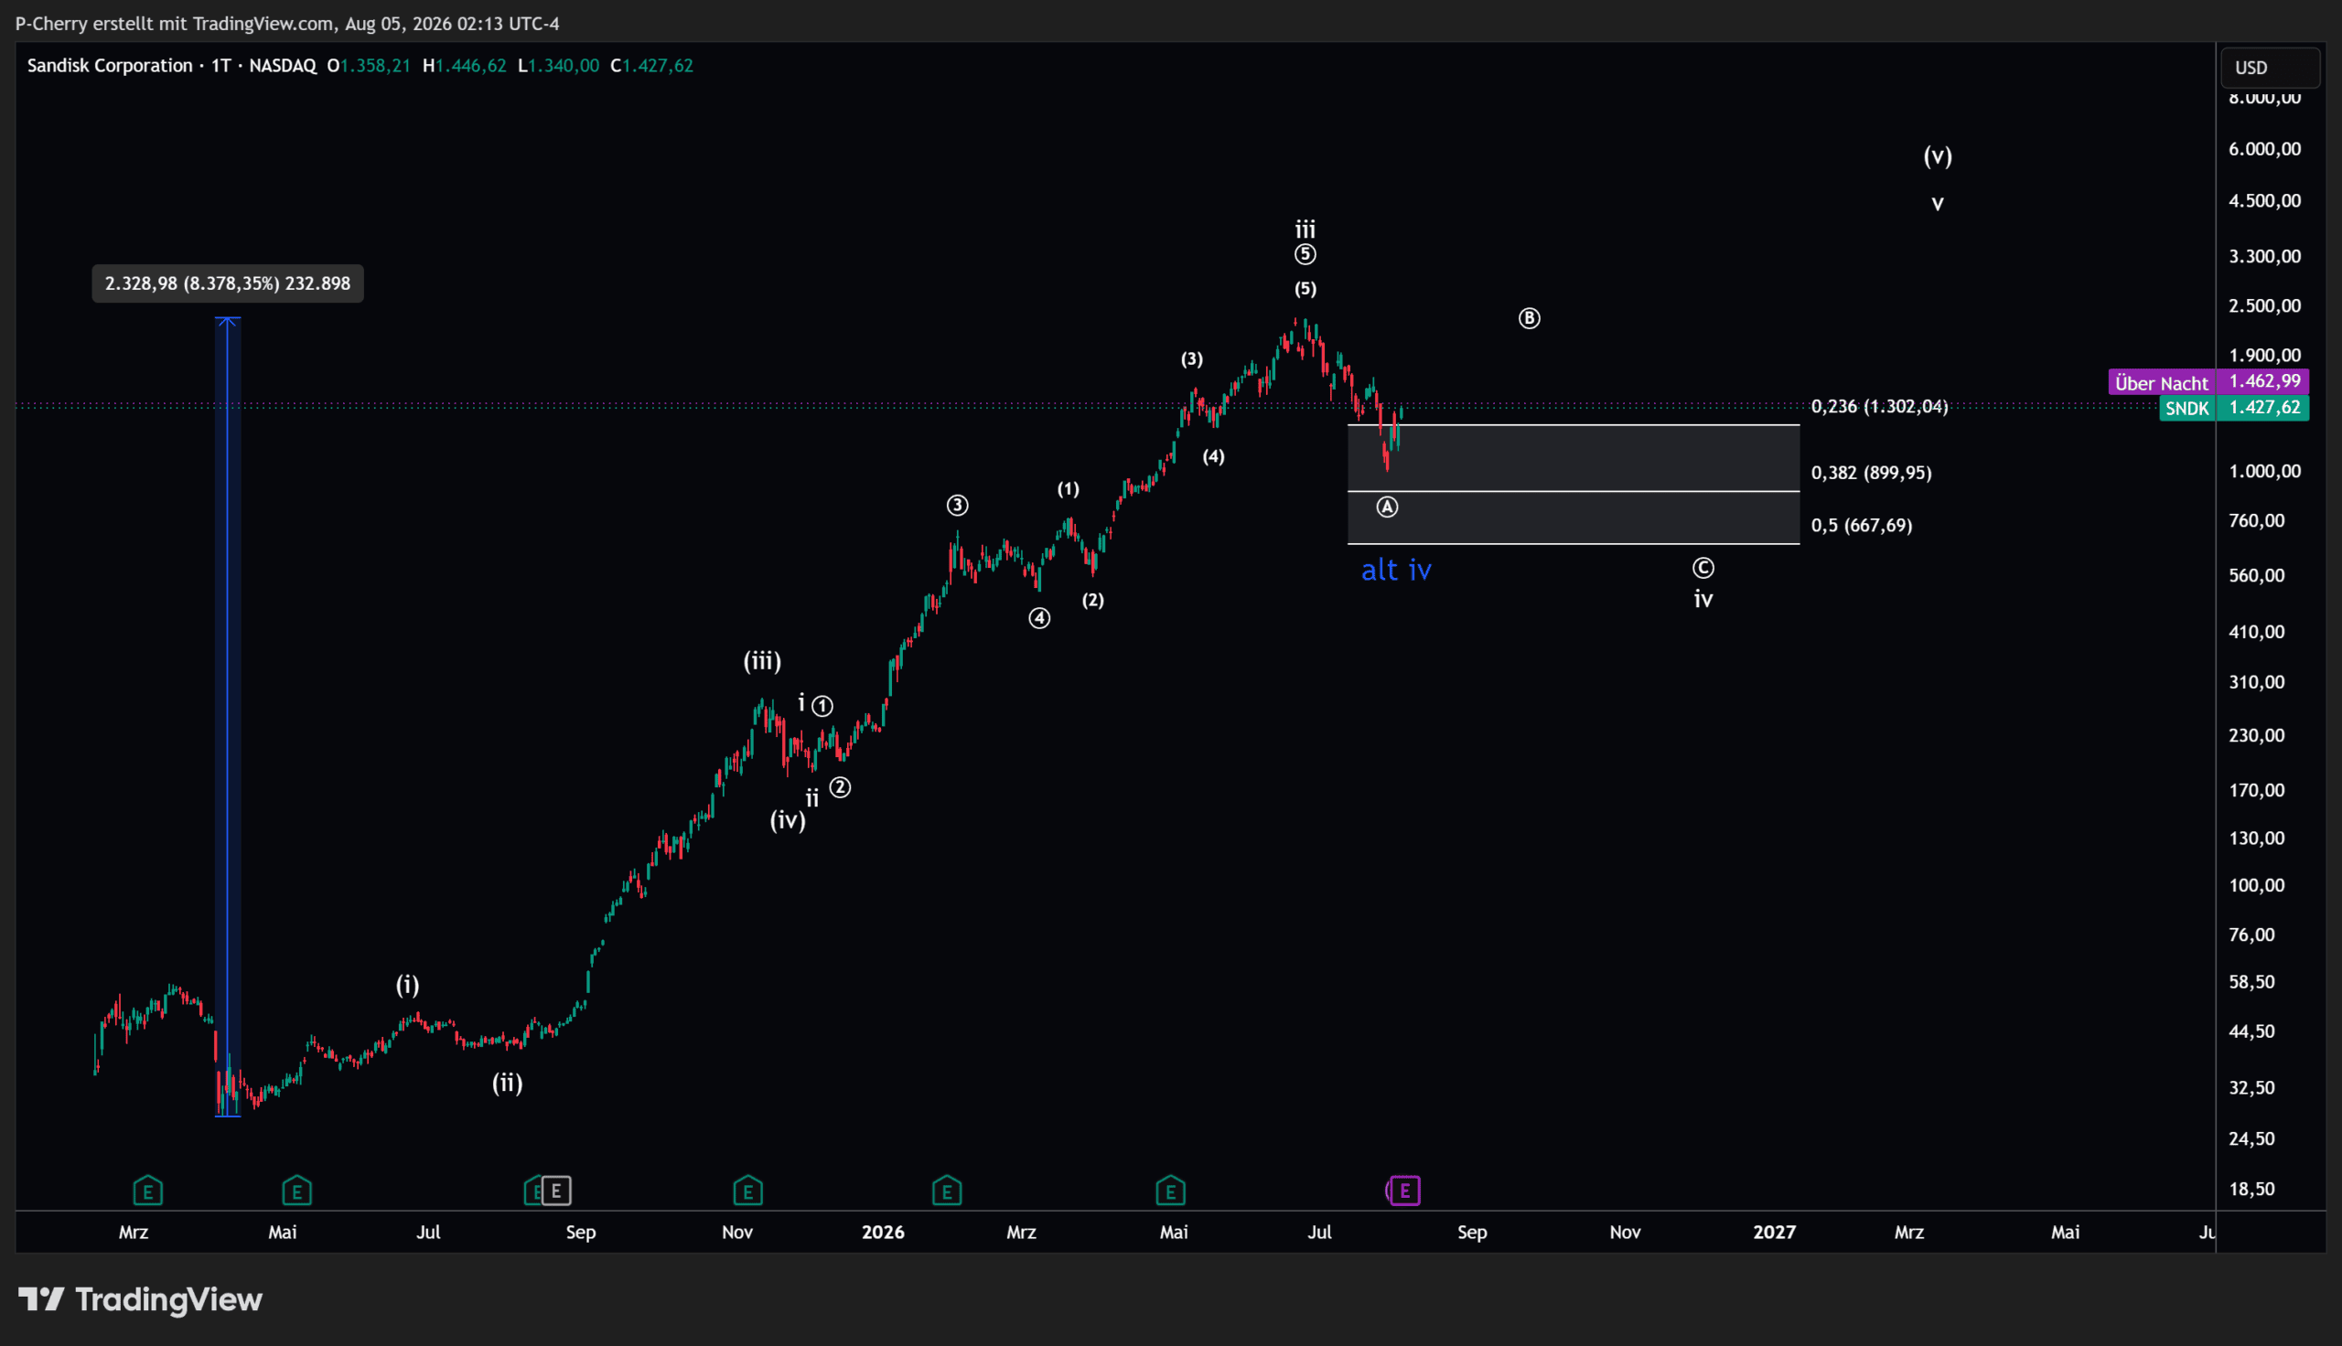Click the "1.000,00" price axis label

tap(2264, 472)
